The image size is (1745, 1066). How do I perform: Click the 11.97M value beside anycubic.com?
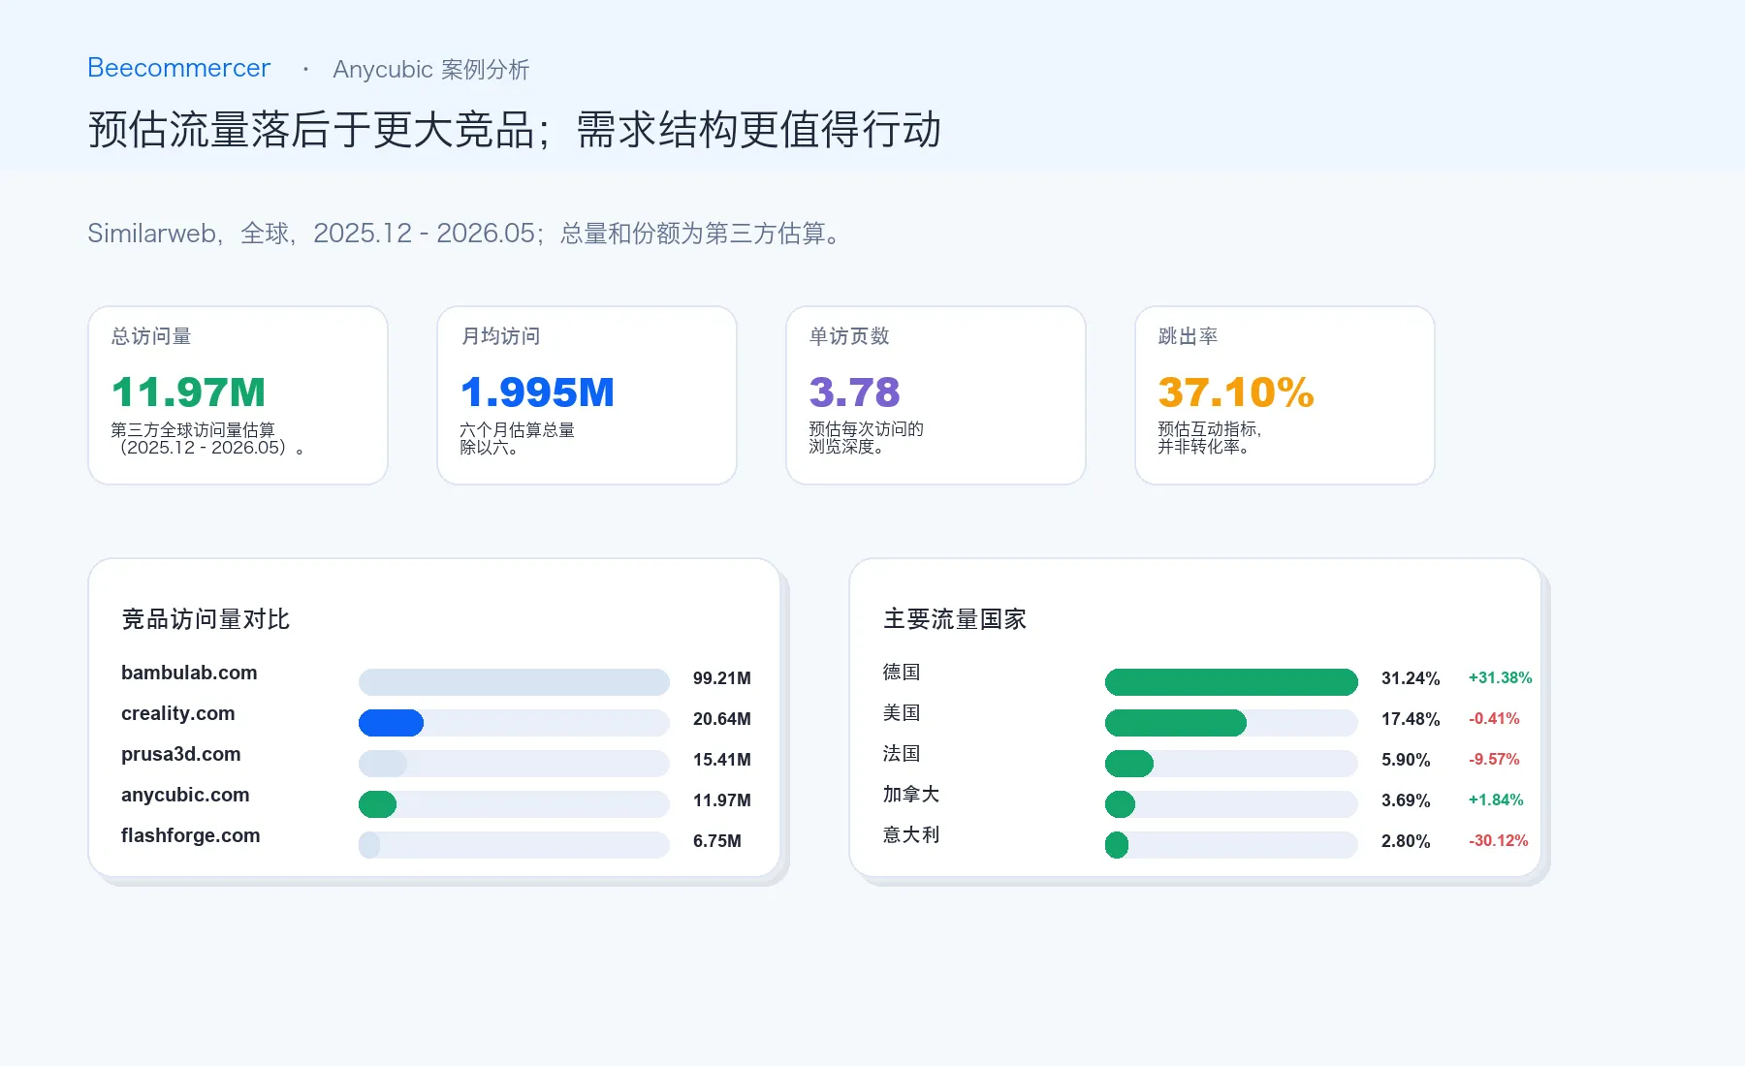722,800
